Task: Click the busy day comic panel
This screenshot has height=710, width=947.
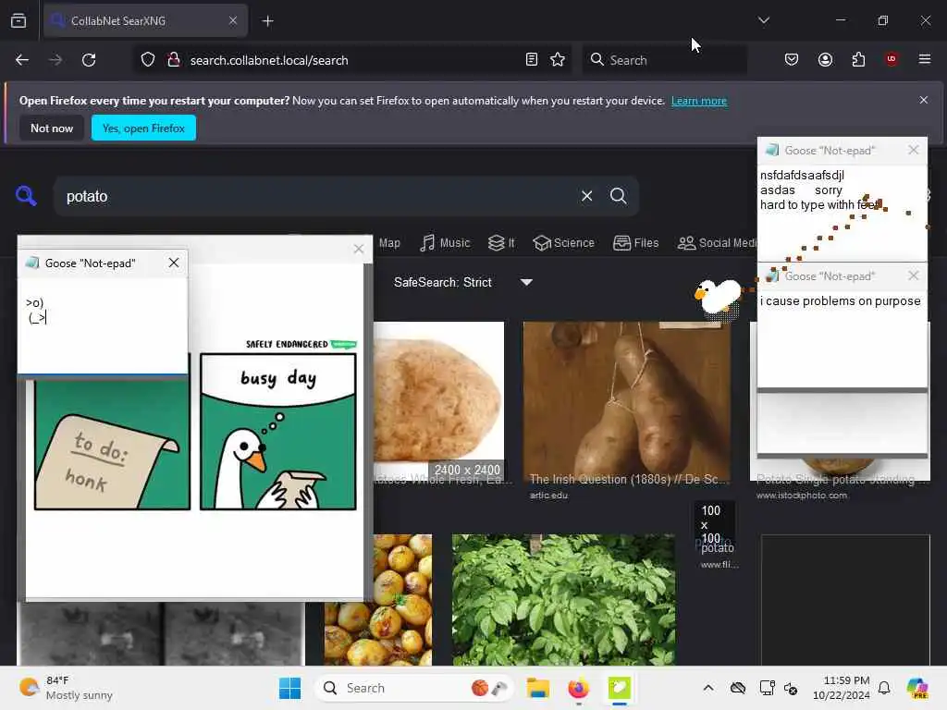Action: (x=277, y=432)
